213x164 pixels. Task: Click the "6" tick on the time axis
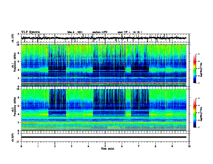pos(122,146)
